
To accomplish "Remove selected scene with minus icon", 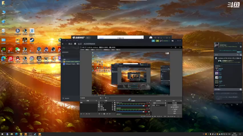I will pyautogui.click(x=84, y=114).
